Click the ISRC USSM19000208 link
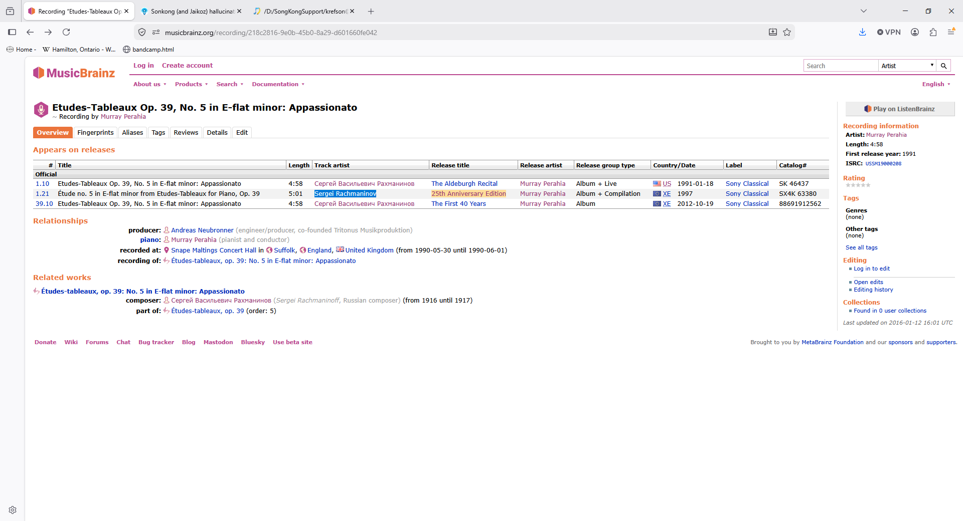The image size is (963, 521). 883,163
